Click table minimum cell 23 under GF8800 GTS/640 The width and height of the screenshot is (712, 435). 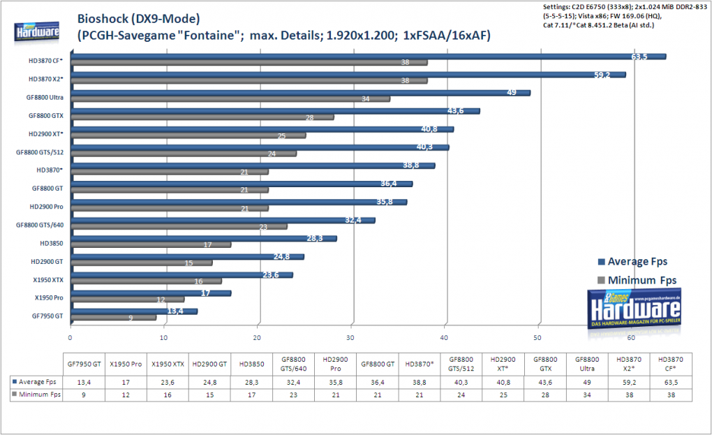click(293, 395)
